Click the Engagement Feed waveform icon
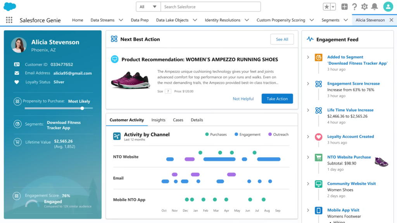The width and height of the screenshot is (397, 223). click(309, 39)
